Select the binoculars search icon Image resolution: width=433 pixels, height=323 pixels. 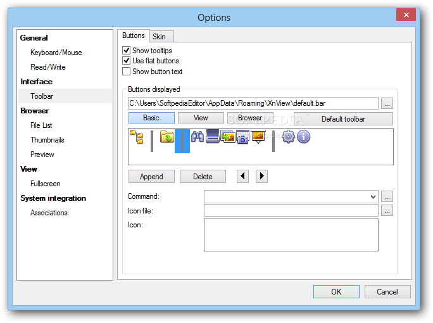point(197,137)
